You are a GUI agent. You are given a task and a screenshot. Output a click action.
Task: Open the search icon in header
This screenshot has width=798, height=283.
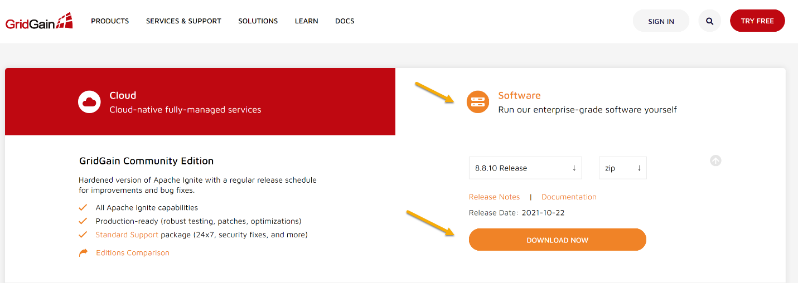click(x=709, y=21)
